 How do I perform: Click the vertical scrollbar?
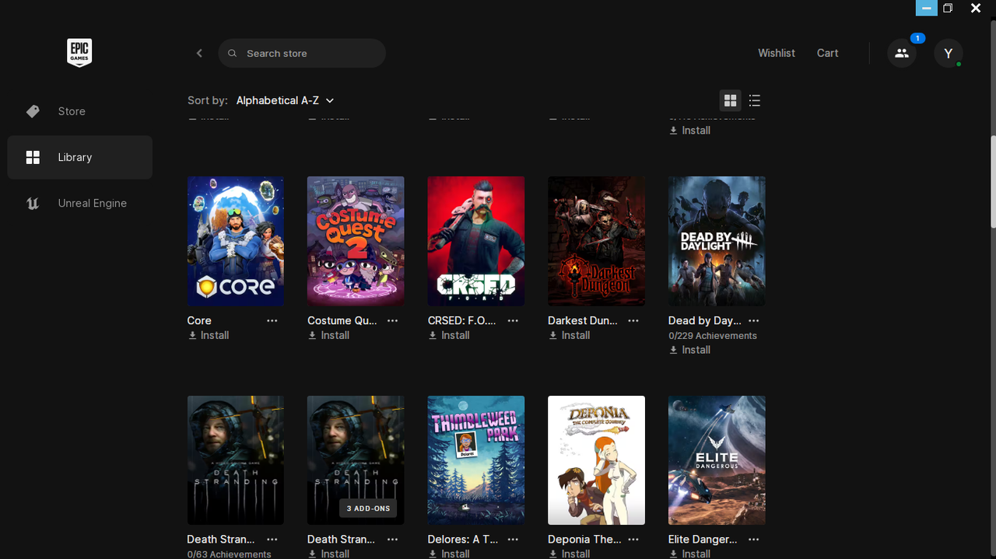993,183
